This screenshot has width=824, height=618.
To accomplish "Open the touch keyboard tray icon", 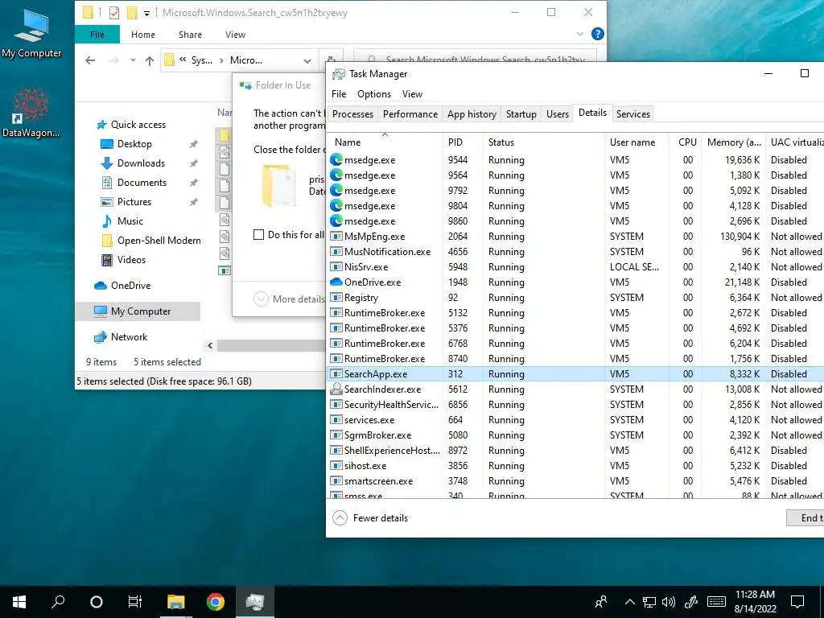I will coord(716,602).
